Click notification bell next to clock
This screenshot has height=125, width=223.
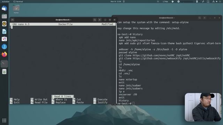click(x=124, y=1)
